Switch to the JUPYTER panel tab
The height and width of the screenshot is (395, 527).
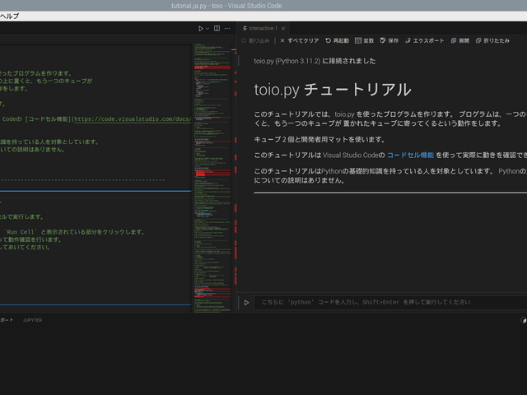[x=33, y=320]
